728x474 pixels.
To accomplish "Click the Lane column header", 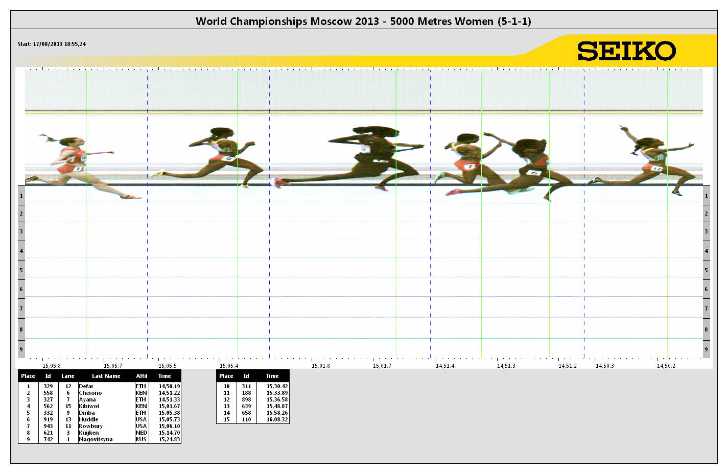I will click(x=68, y=376).
